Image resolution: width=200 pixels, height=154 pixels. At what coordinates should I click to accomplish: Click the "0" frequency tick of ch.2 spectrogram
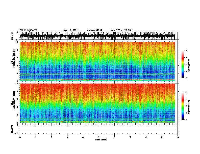tap(18, 123)
